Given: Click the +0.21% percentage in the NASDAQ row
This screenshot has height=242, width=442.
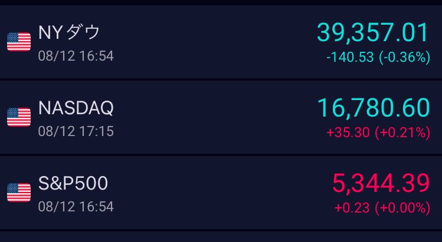Looking at the screenshot, I should pos(403,132).
